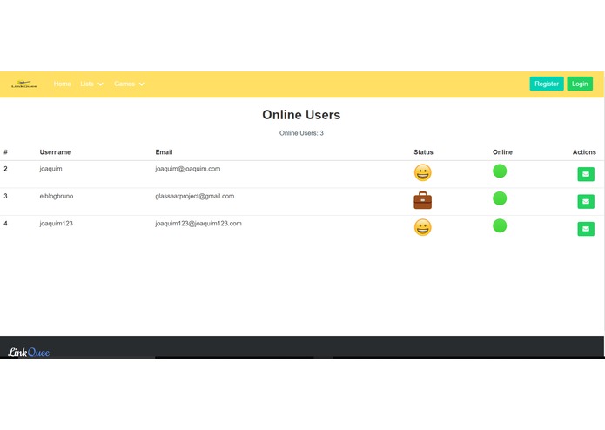Click the green online dot for elblogbruno
Image resolution: width=605 pixels, height=430 pixels.
(x=500, y=198)
